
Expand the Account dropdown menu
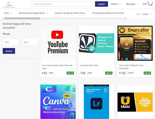point(132,4)
